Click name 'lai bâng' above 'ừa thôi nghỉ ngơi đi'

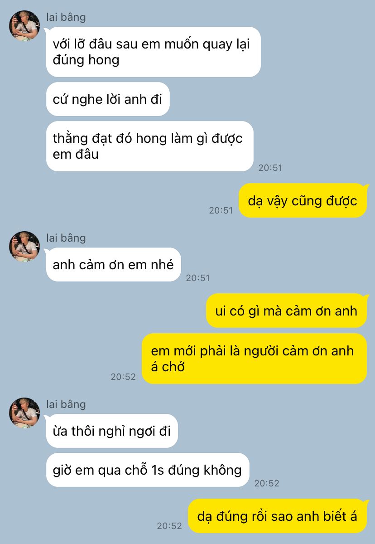tap(66, 404)
